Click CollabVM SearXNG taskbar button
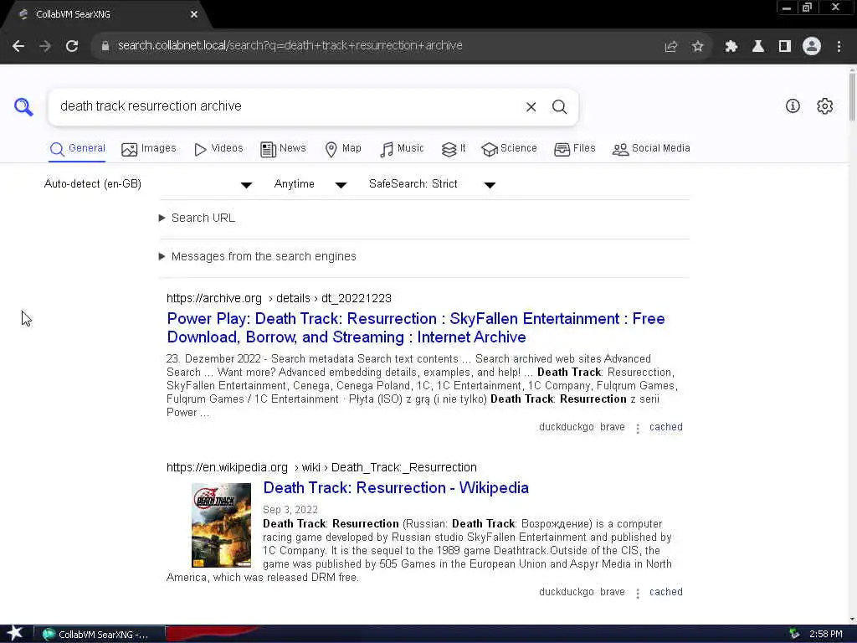857x643 pixels. point(100,635)
